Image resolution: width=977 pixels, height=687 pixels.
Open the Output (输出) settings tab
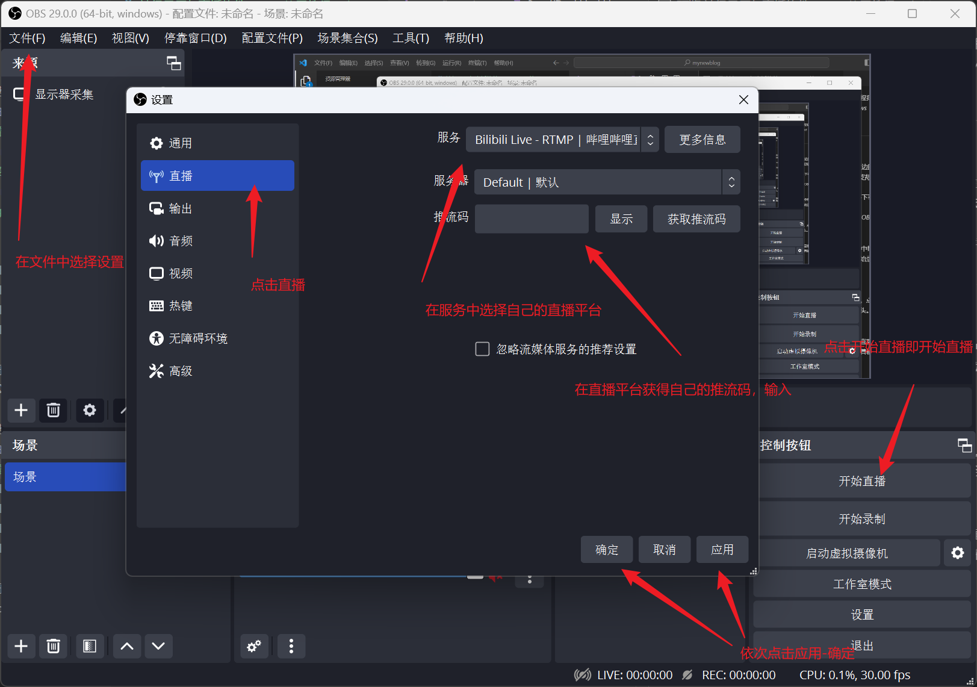(217, 208)
